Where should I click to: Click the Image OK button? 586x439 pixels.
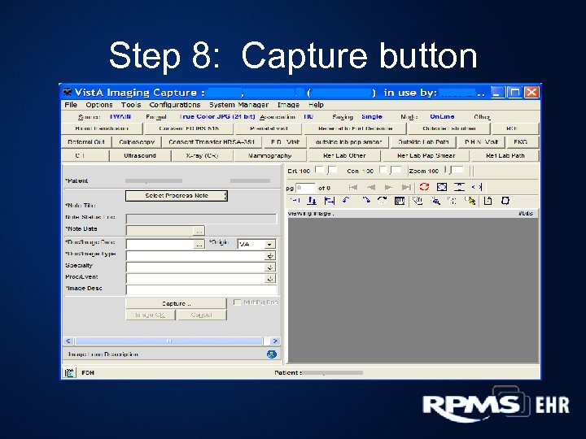151,315
